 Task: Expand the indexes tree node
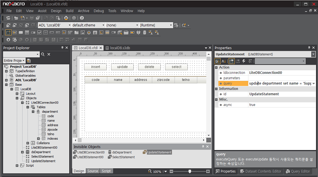point(38,139)
